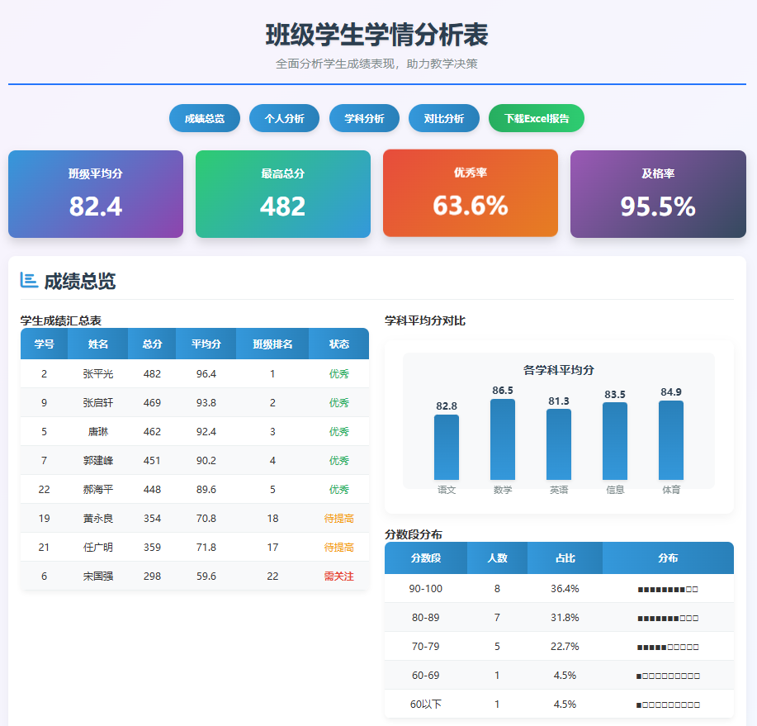This screenshot has height=726, width=757.
Task: Click the 最高总分 card showing 482
Action: [282, 193]
